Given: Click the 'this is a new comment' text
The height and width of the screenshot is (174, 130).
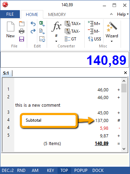Looking at the screenshot, I should [38, 105].
